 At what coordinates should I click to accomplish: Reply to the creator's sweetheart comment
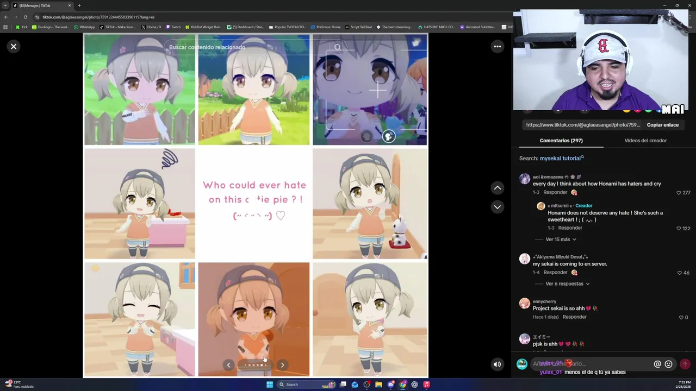[x=570, y=228]
